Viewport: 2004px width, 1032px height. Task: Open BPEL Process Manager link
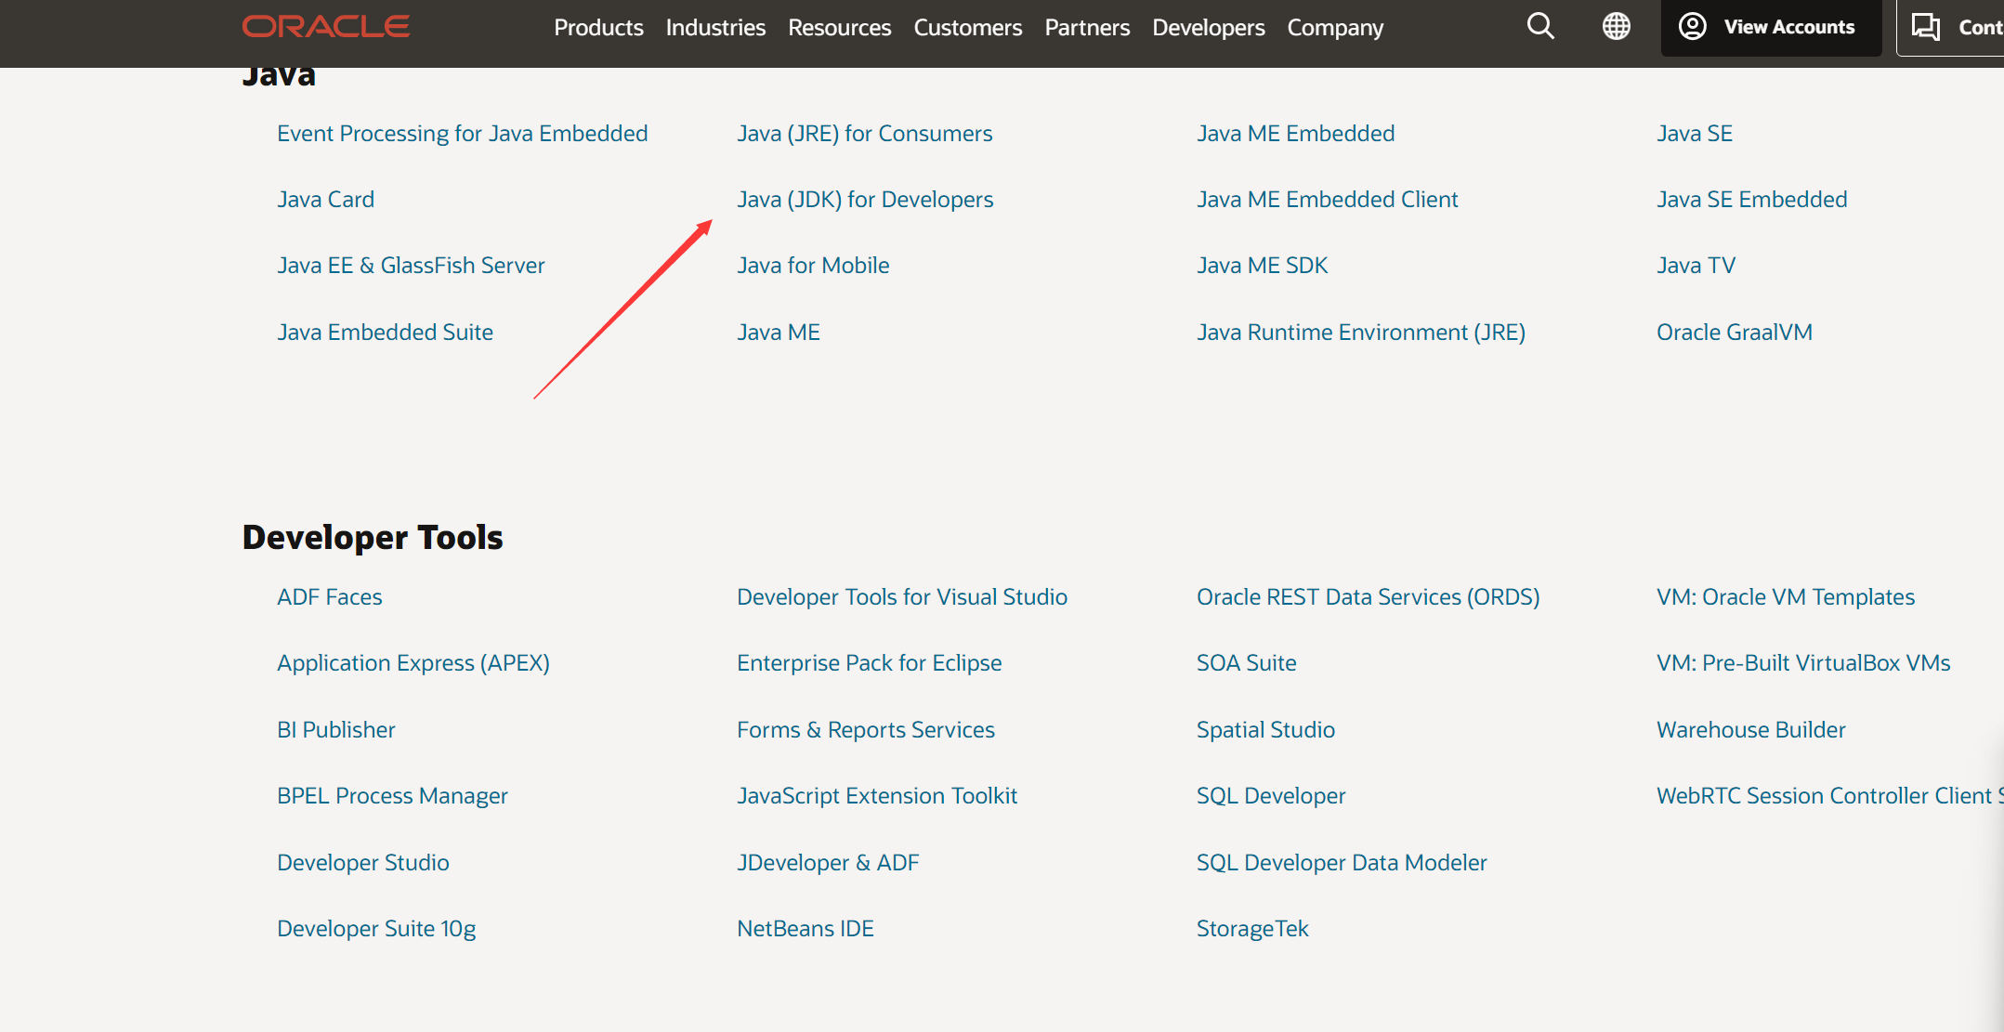392,796
